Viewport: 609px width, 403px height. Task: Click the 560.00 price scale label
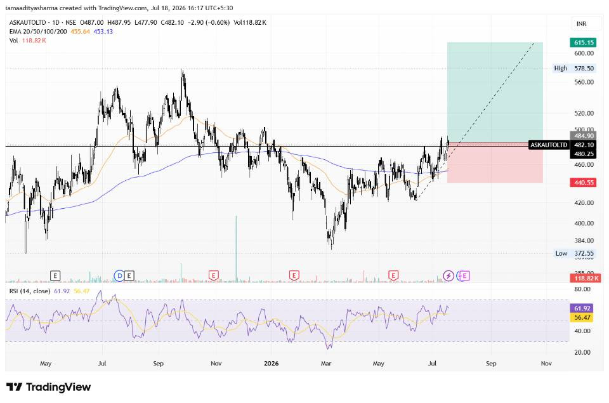pyautogui.click(x=584, y=82)
